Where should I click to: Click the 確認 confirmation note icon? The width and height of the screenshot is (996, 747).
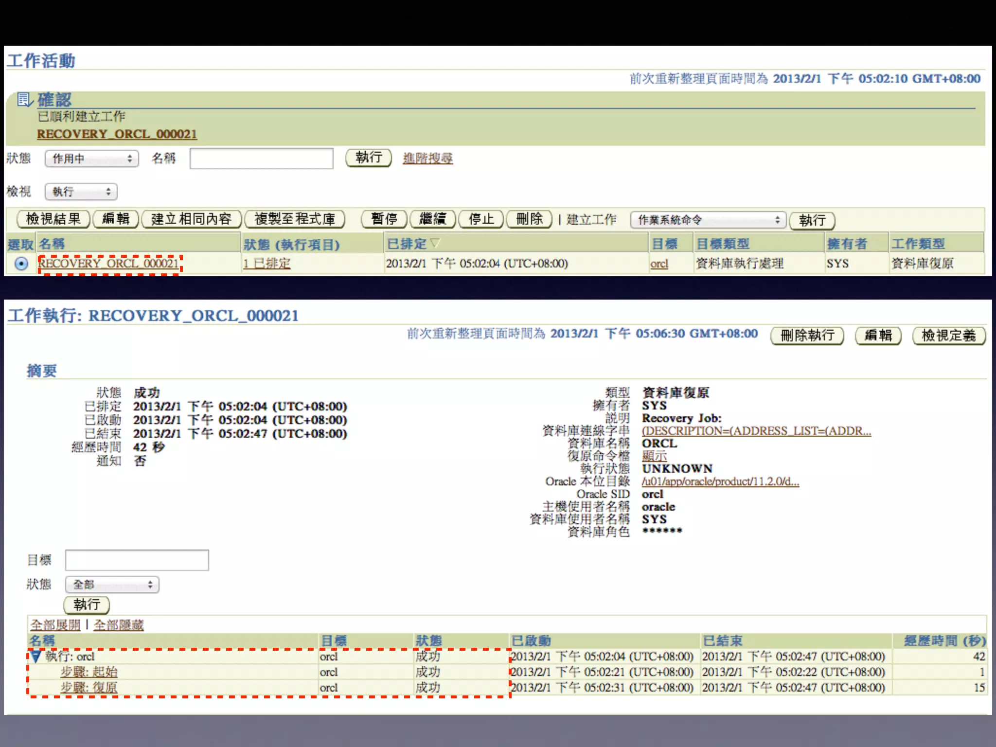24,100
